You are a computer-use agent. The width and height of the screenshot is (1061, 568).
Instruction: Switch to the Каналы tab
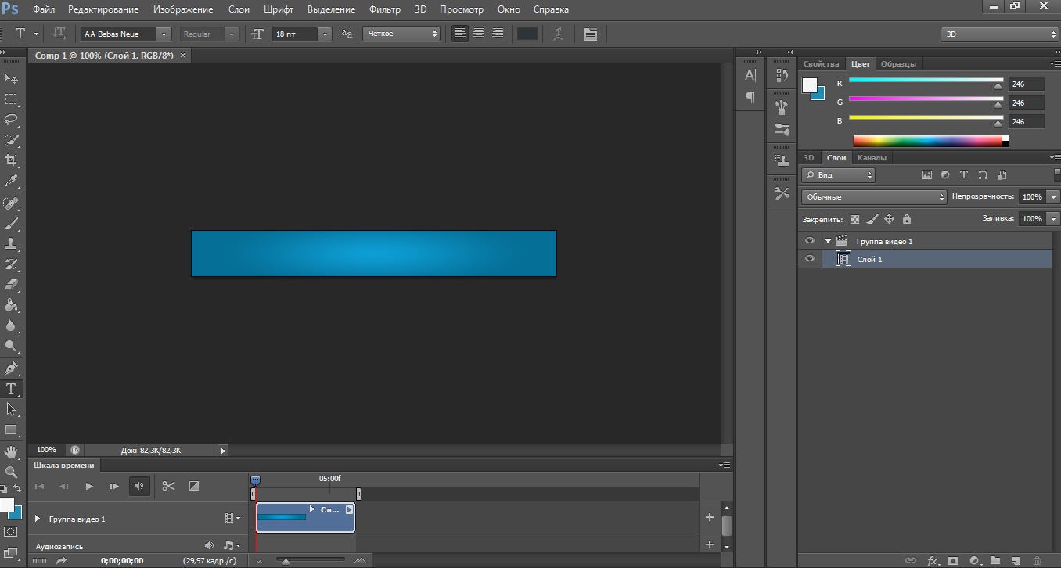pos(872,157)
